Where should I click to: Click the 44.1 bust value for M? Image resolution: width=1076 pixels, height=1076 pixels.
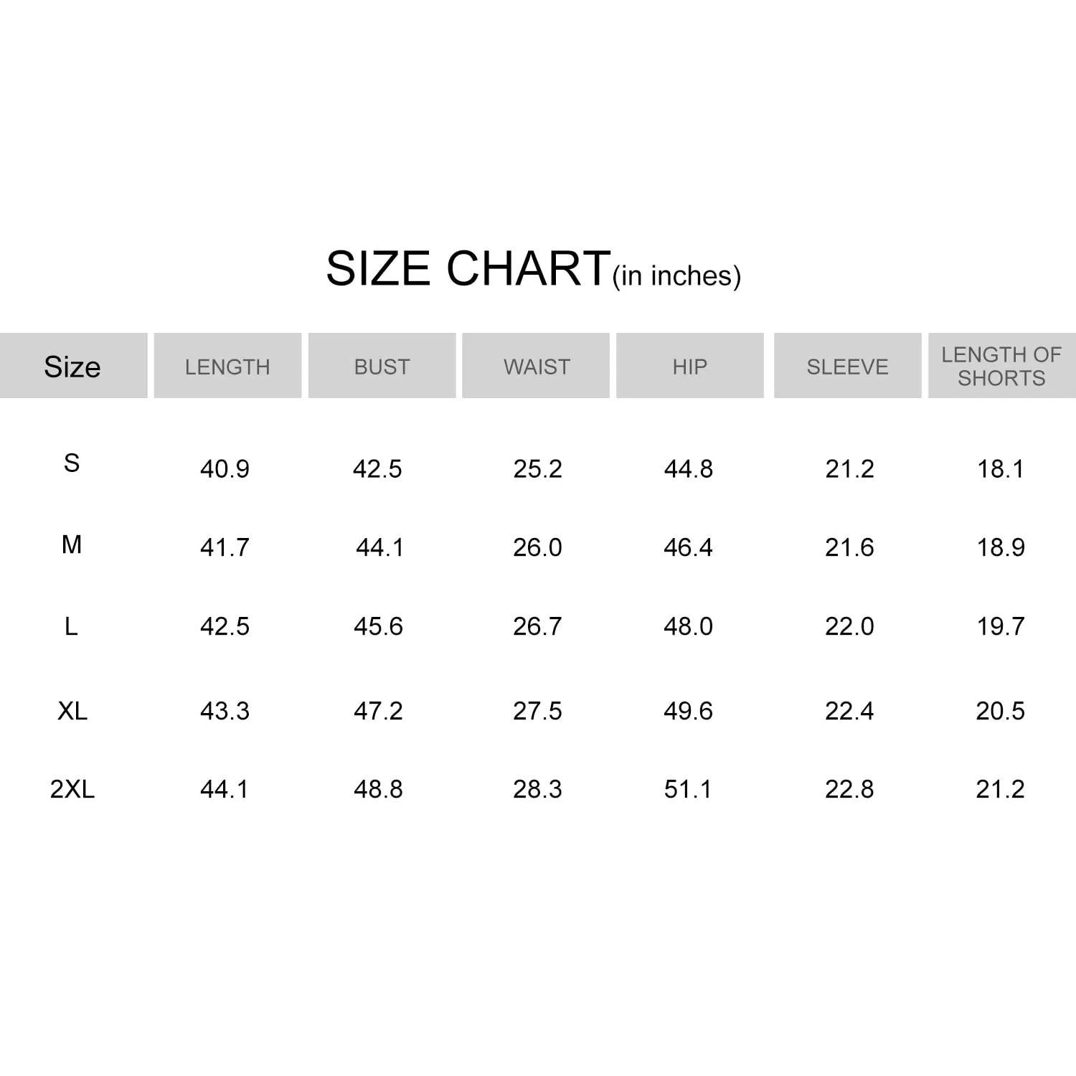[380, 548]
